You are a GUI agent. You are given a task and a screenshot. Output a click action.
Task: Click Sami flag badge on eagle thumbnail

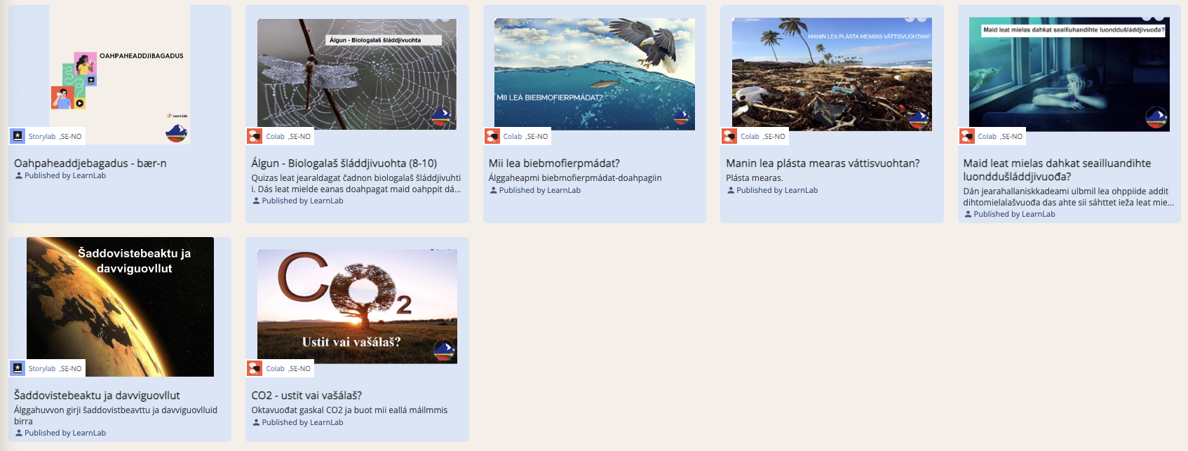tap(681, 117)
